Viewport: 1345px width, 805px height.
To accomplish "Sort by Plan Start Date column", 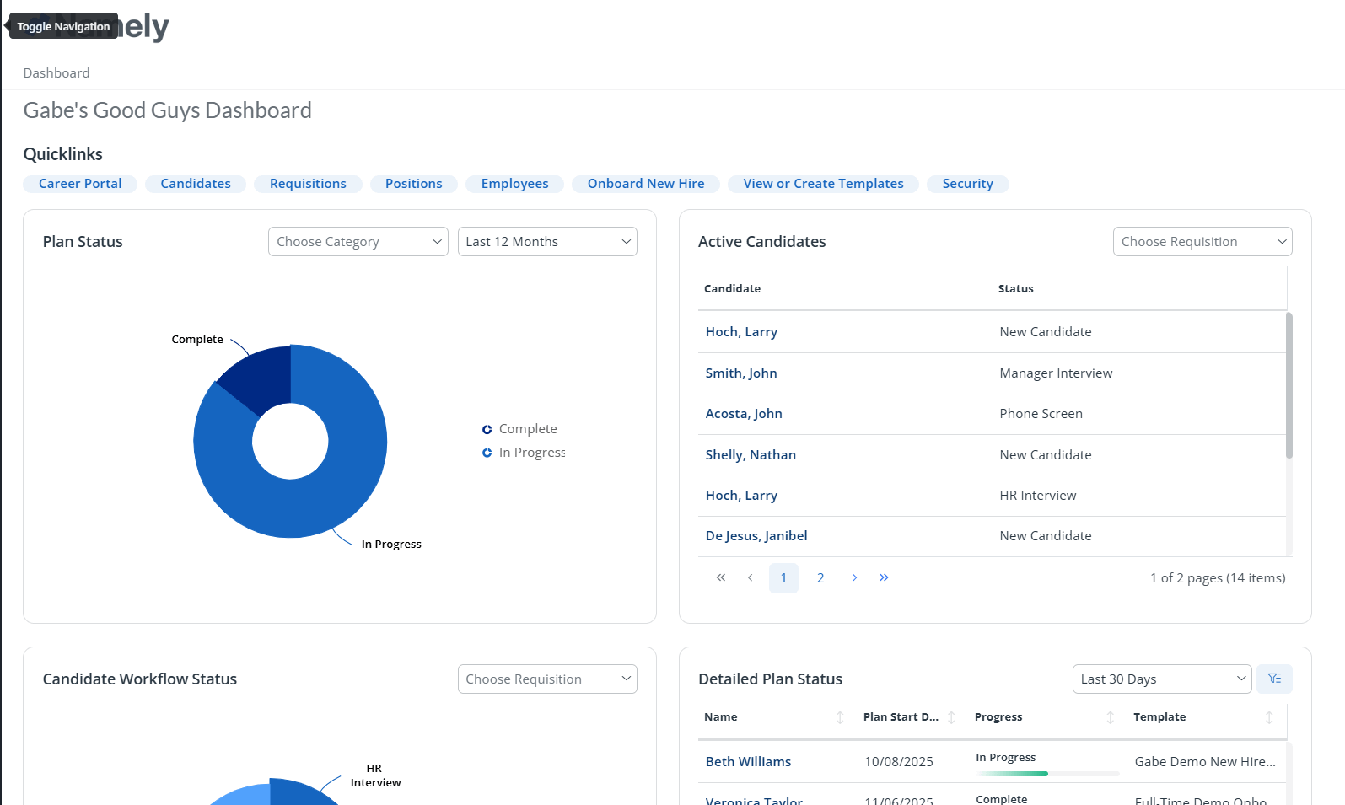I will 950,717.
